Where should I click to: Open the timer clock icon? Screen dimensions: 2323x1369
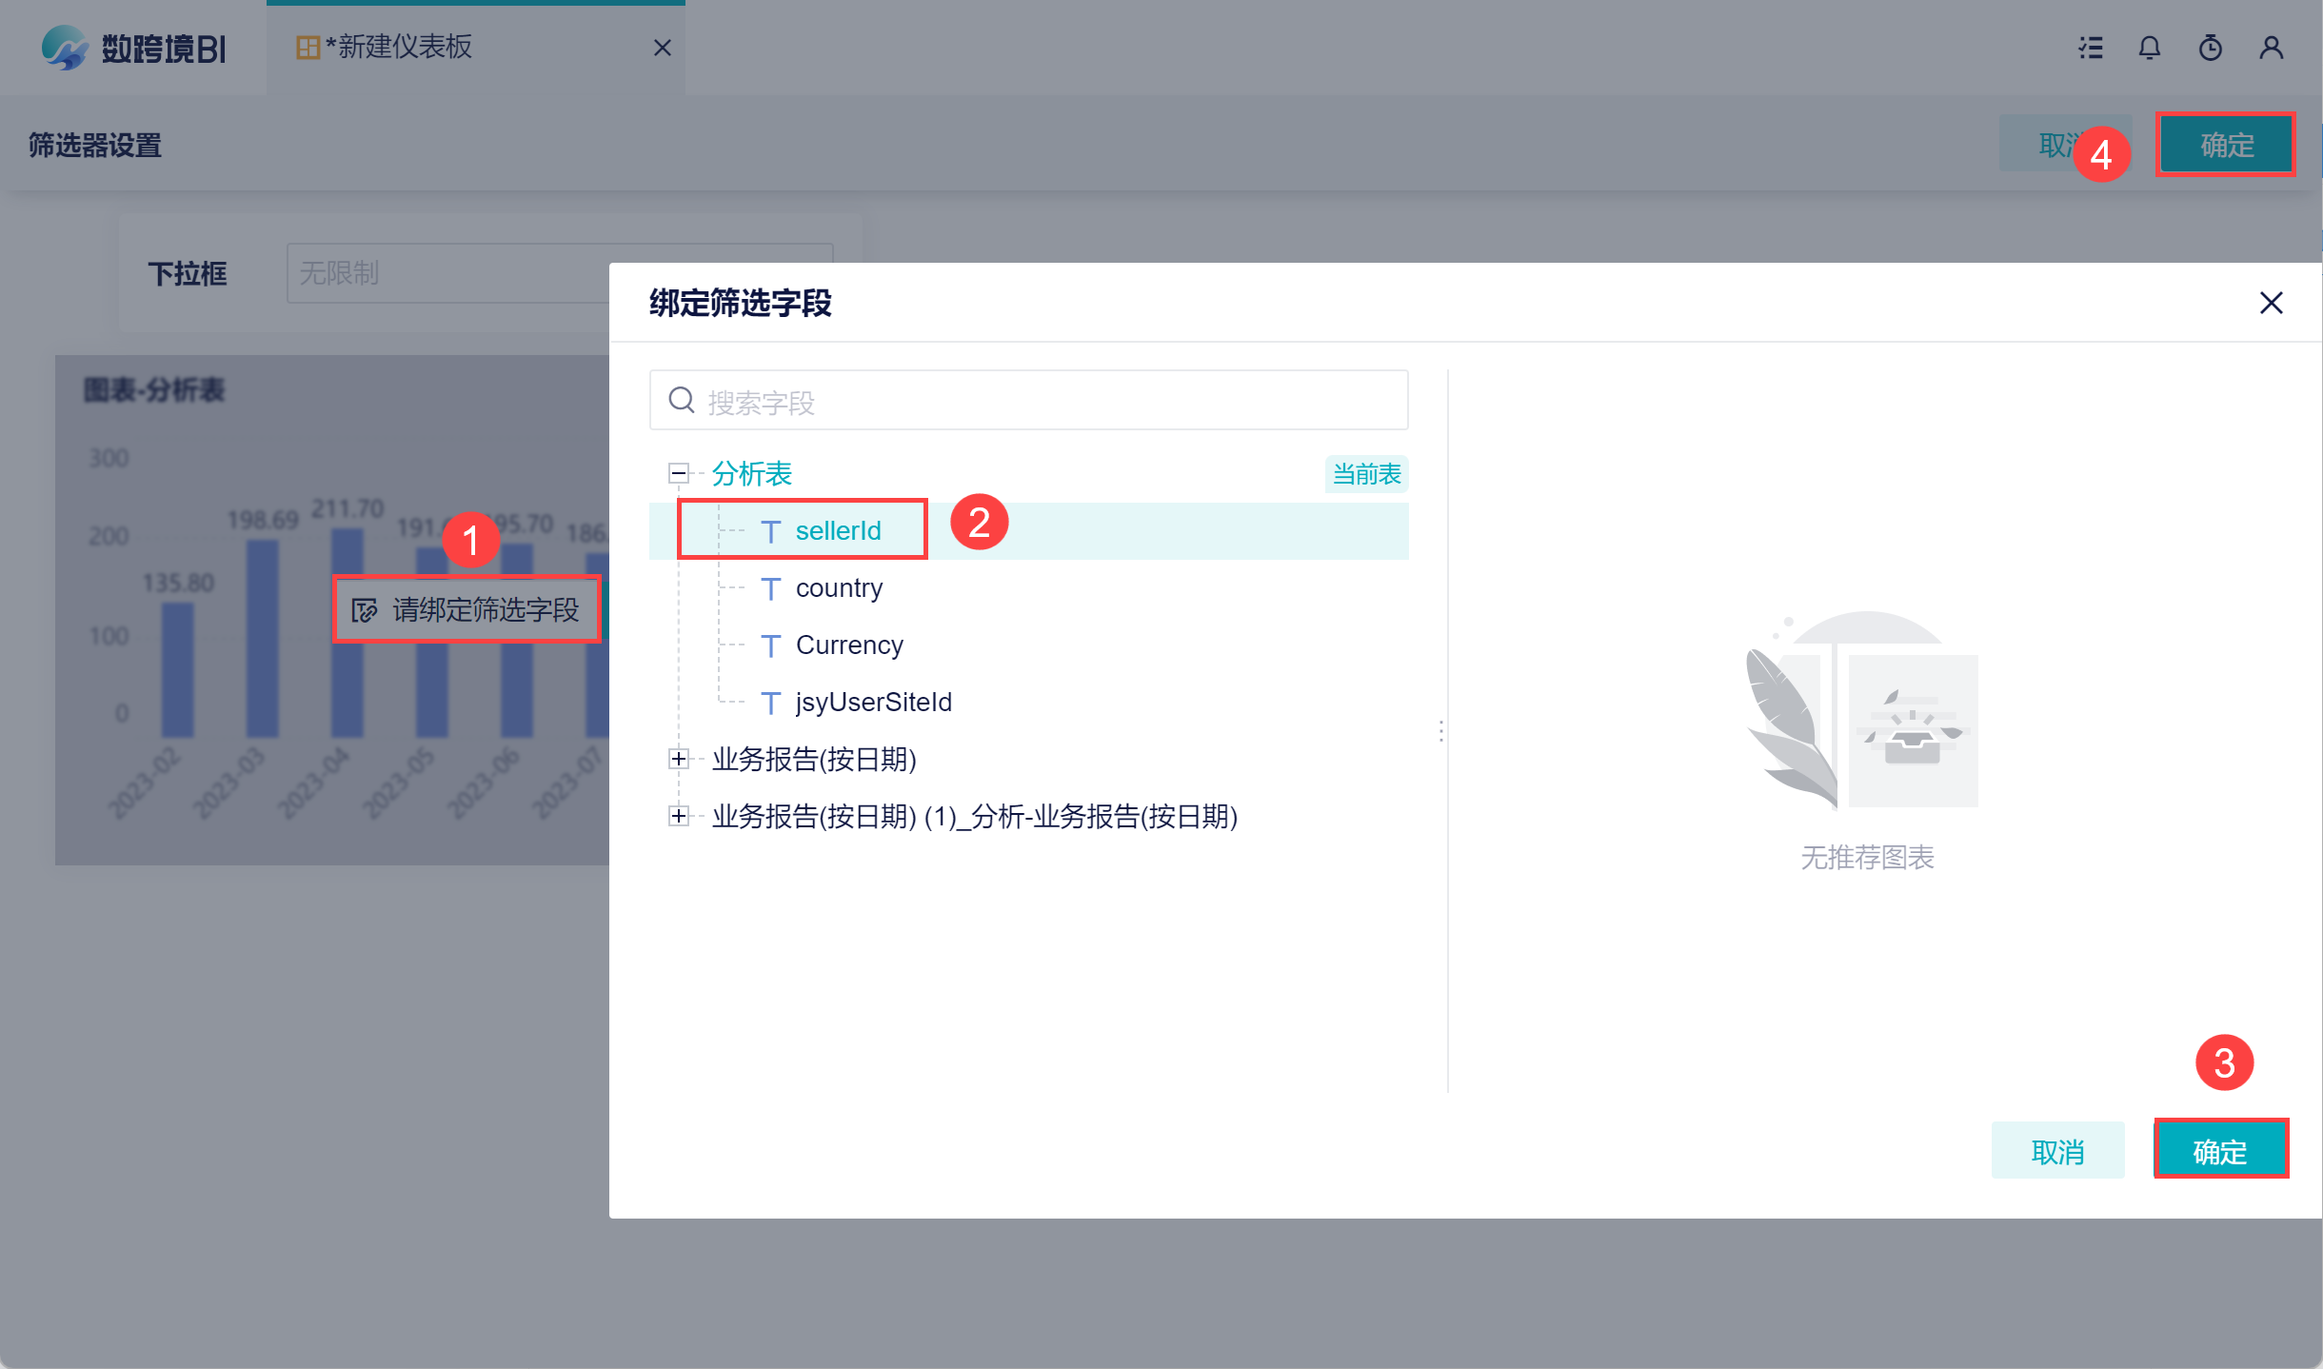click(2211, 48)
